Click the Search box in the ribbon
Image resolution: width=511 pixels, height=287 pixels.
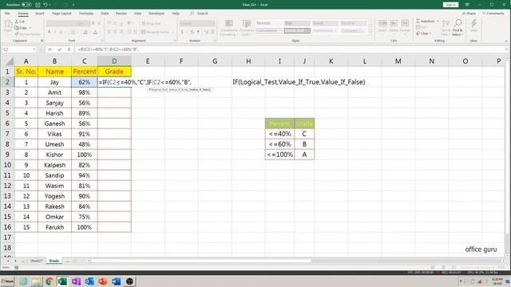tap(200, 14)
